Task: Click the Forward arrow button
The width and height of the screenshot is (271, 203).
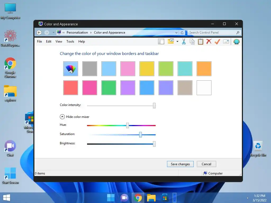Action: coord(47,33)
